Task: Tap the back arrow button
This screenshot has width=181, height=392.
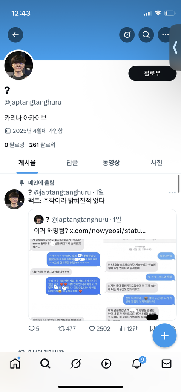Action: [x=15, y=34]
